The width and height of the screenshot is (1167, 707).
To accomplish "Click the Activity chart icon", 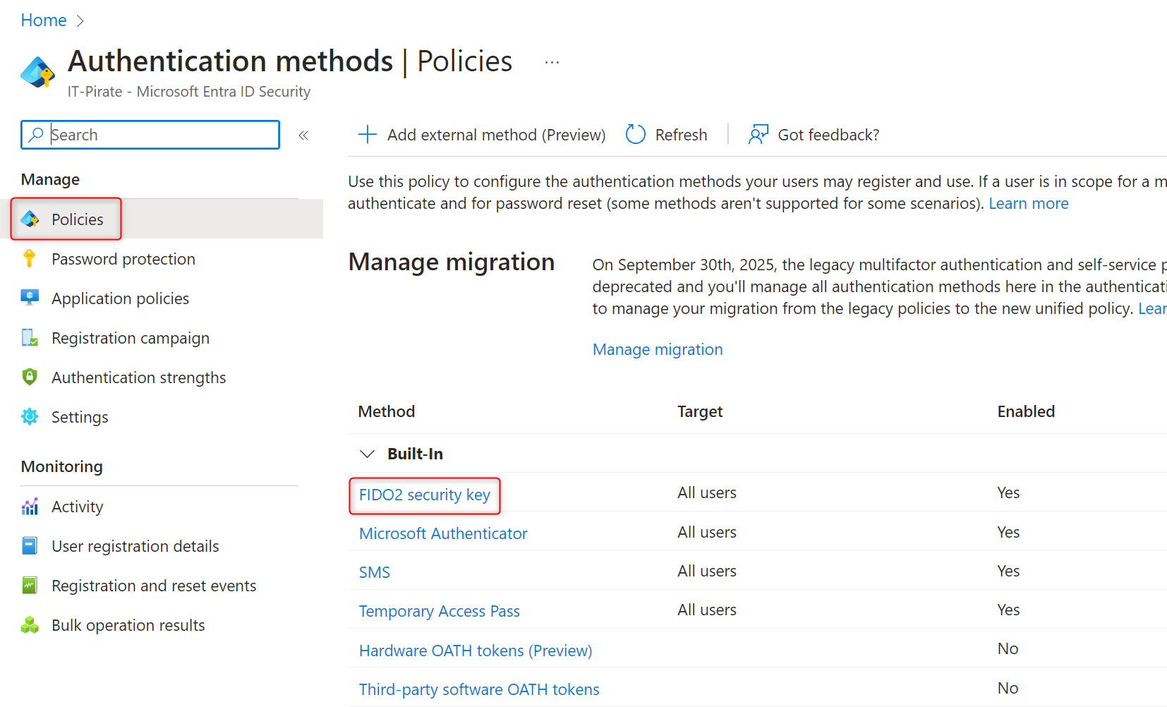I will click(30, 507).
